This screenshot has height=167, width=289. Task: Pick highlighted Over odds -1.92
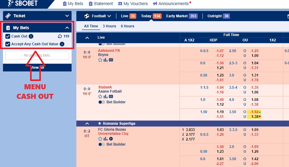coord(254,112)
